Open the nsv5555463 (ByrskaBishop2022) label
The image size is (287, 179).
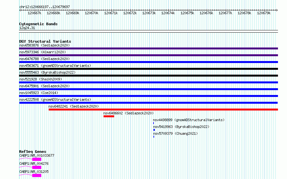tap(47, 72)
